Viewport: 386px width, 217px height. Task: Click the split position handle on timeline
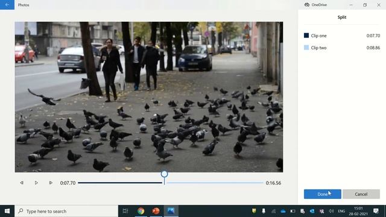(165, 174)
